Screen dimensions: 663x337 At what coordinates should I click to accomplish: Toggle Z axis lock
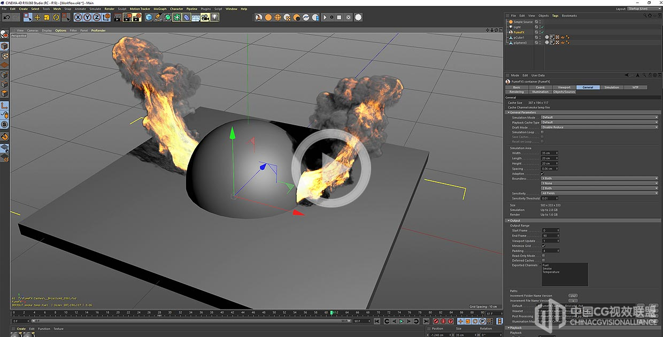pyautogui.click(x=96, y=17)
